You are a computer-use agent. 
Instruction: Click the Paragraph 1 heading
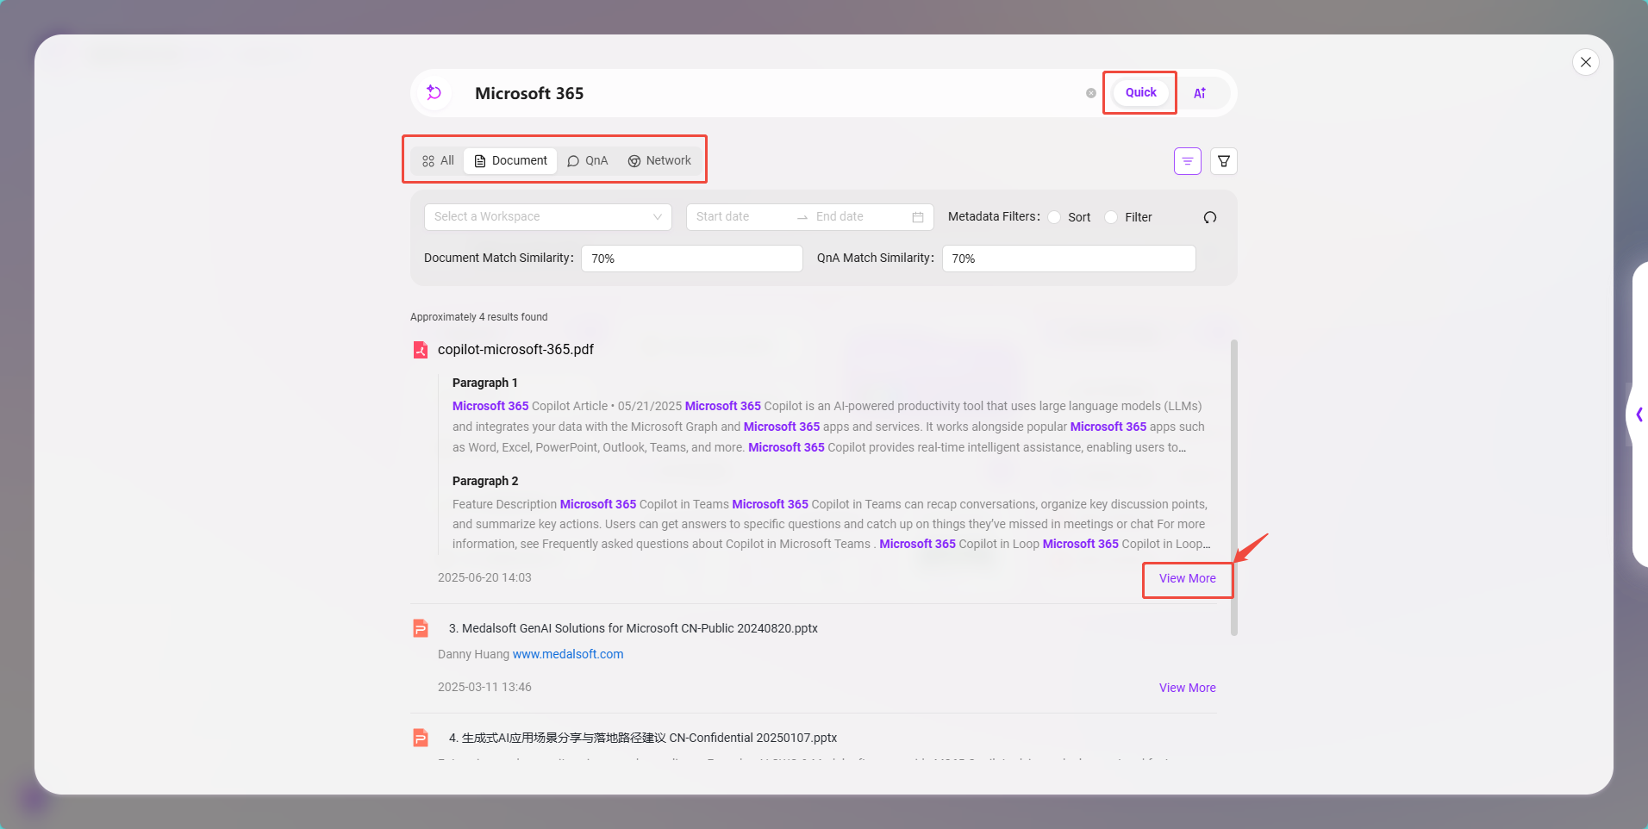pos(485,383)
